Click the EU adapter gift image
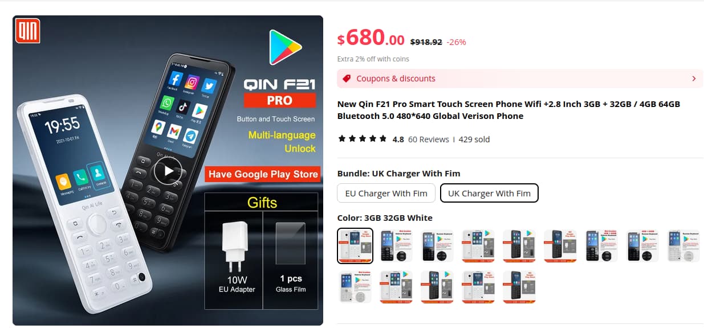Viewport: 704px width, 329px height. (x=237, y=249)
